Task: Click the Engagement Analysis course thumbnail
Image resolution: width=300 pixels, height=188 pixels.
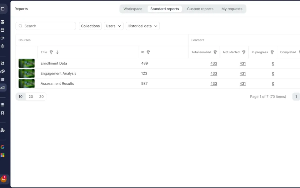Action: (27, 73)
